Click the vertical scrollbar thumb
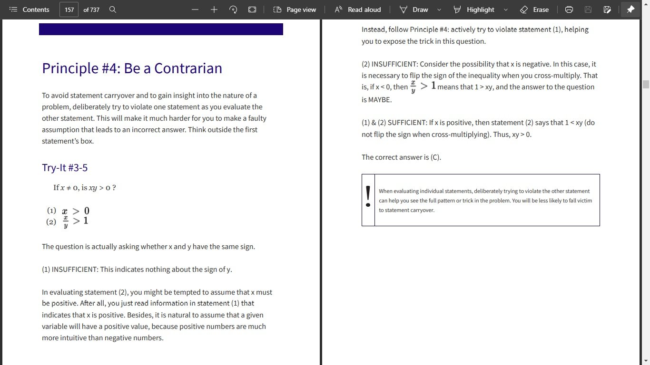The width and height of the screenshot is (650, 365). [x=646, y=85]
